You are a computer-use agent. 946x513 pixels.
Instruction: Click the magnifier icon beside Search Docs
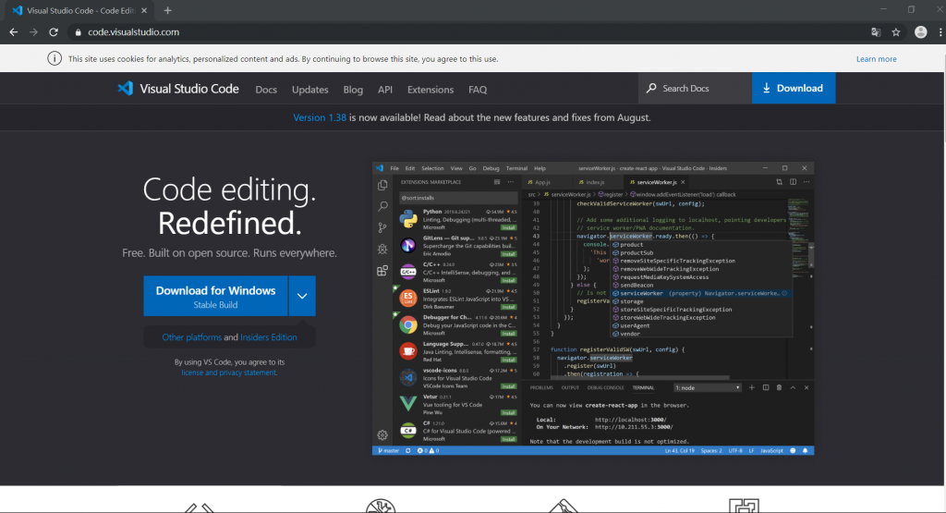[x=651, y=88]
